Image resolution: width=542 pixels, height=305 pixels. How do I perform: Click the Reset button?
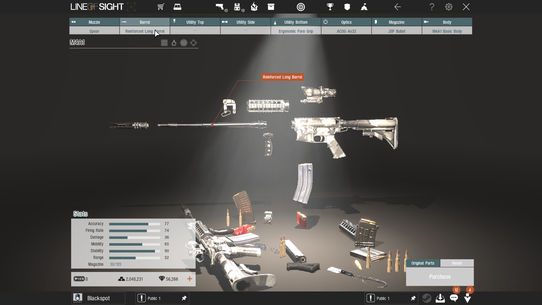pos(457,263)
